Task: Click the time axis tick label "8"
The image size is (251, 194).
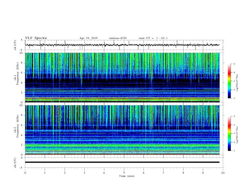Action: (183, 173)
